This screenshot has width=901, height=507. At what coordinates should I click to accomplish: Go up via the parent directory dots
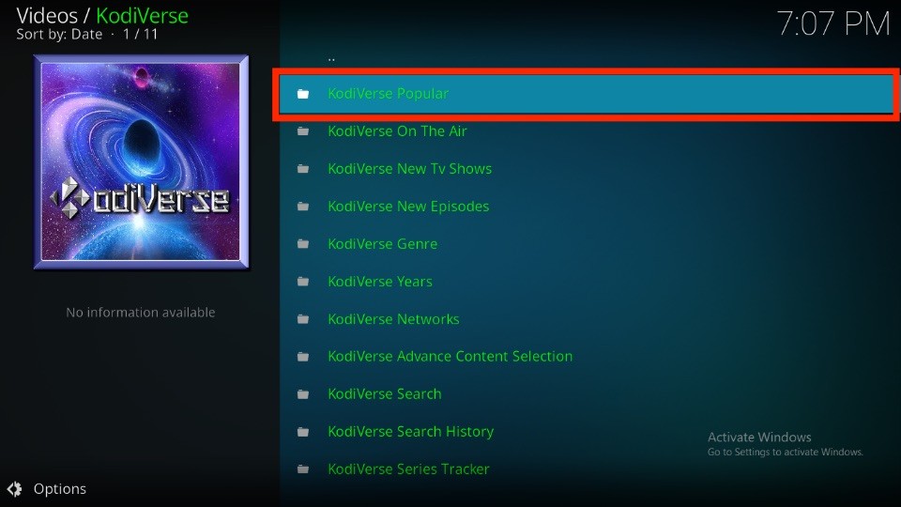pos(331,58)
